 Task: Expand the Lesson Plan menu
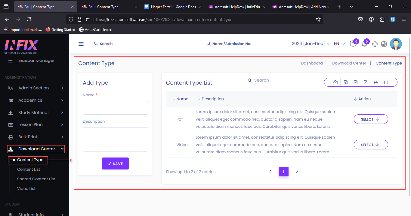tap(36, 124)
